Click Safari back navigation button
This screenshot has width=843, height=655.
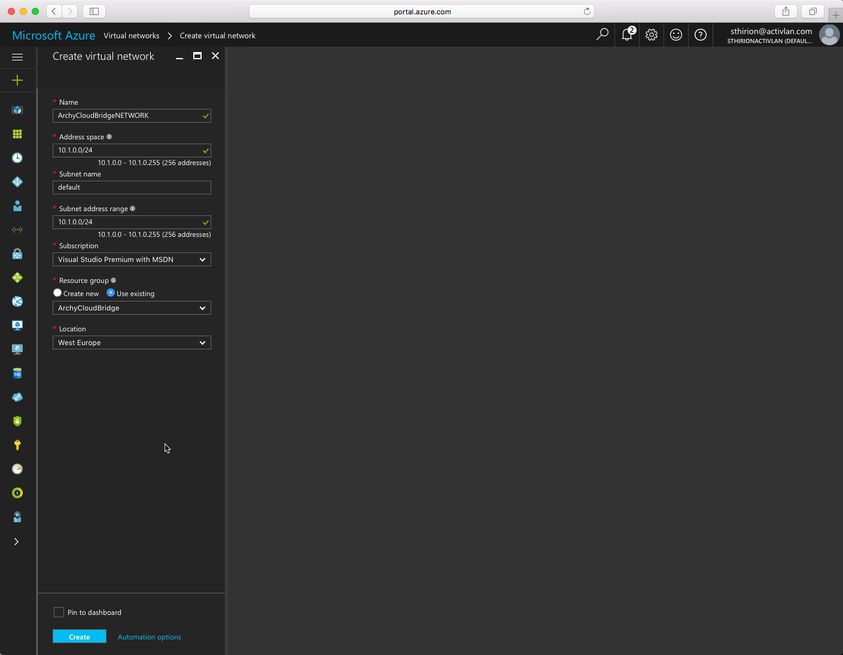click(x=54, y=11)
